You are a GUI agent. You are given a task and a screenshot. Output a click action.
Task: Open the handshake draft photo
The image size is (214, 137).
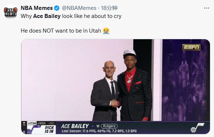[x=116, y=86]
